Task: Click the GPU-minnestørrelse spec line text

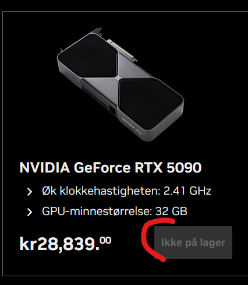Action: click(115, 211)
